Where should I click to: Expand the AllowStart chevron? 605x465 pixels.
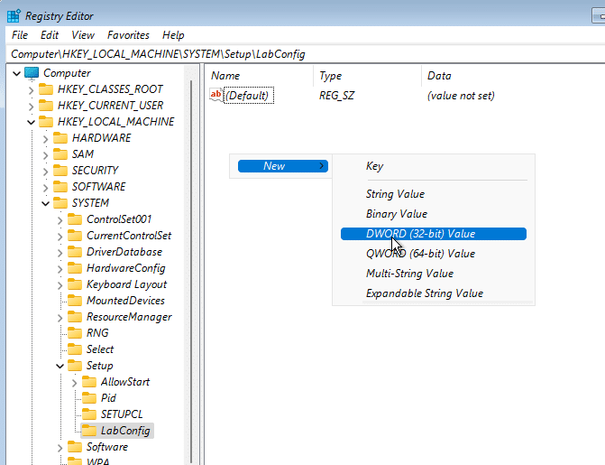[x=75, y=383]
